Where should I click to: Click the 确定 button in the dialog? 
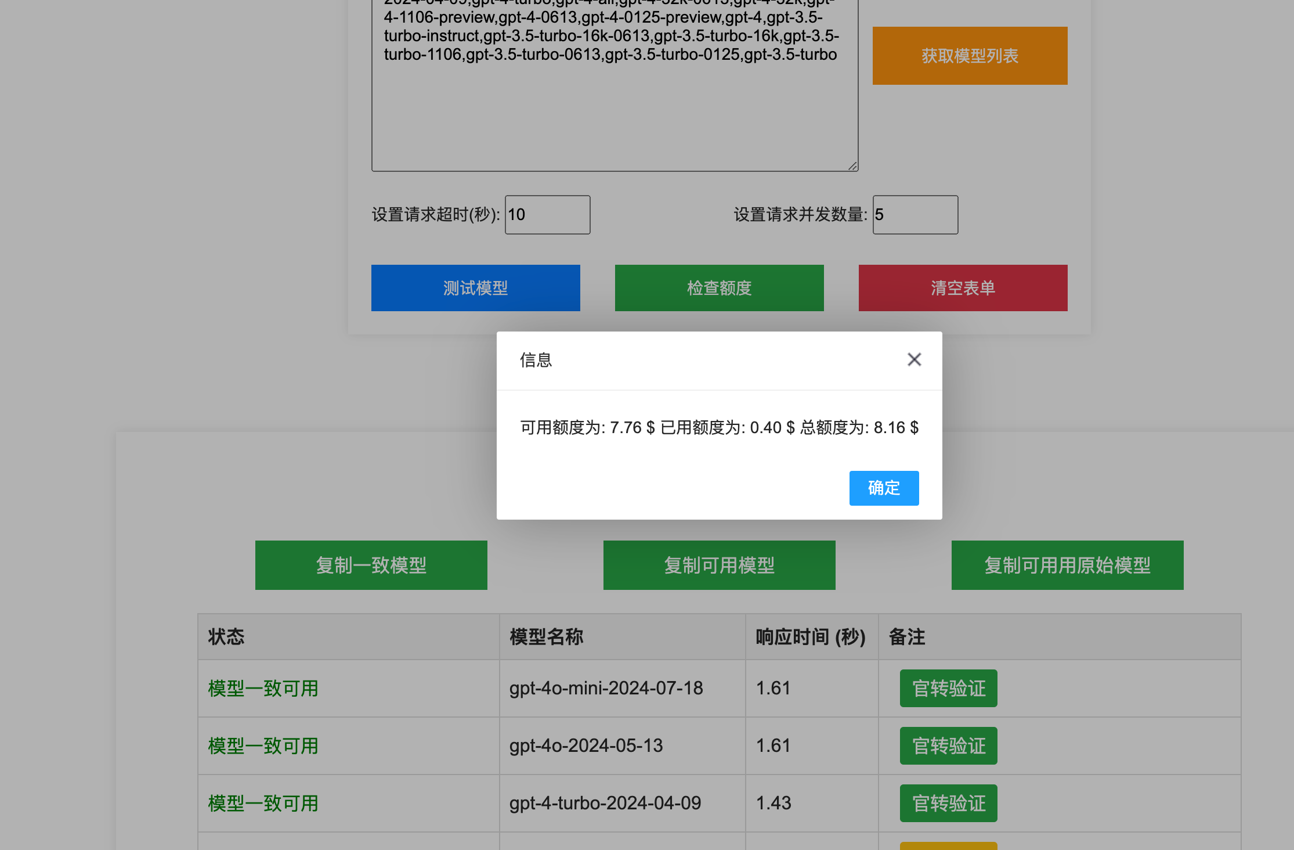click(x=884, y=488)
